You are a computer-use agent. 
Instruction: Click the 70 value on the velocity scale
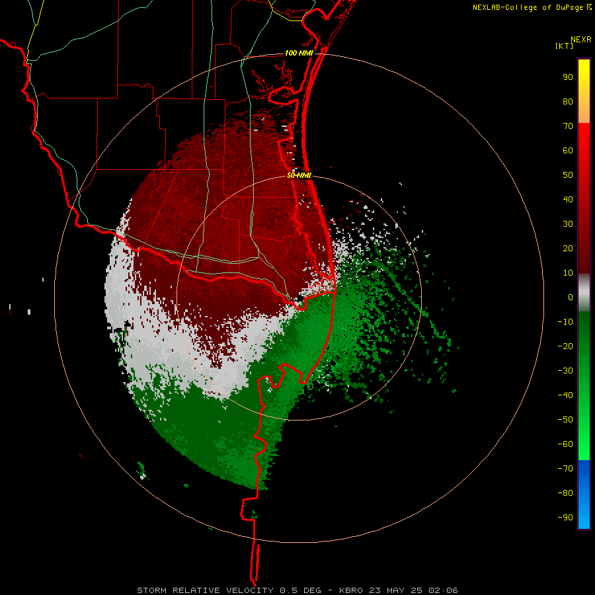[568, 126]
